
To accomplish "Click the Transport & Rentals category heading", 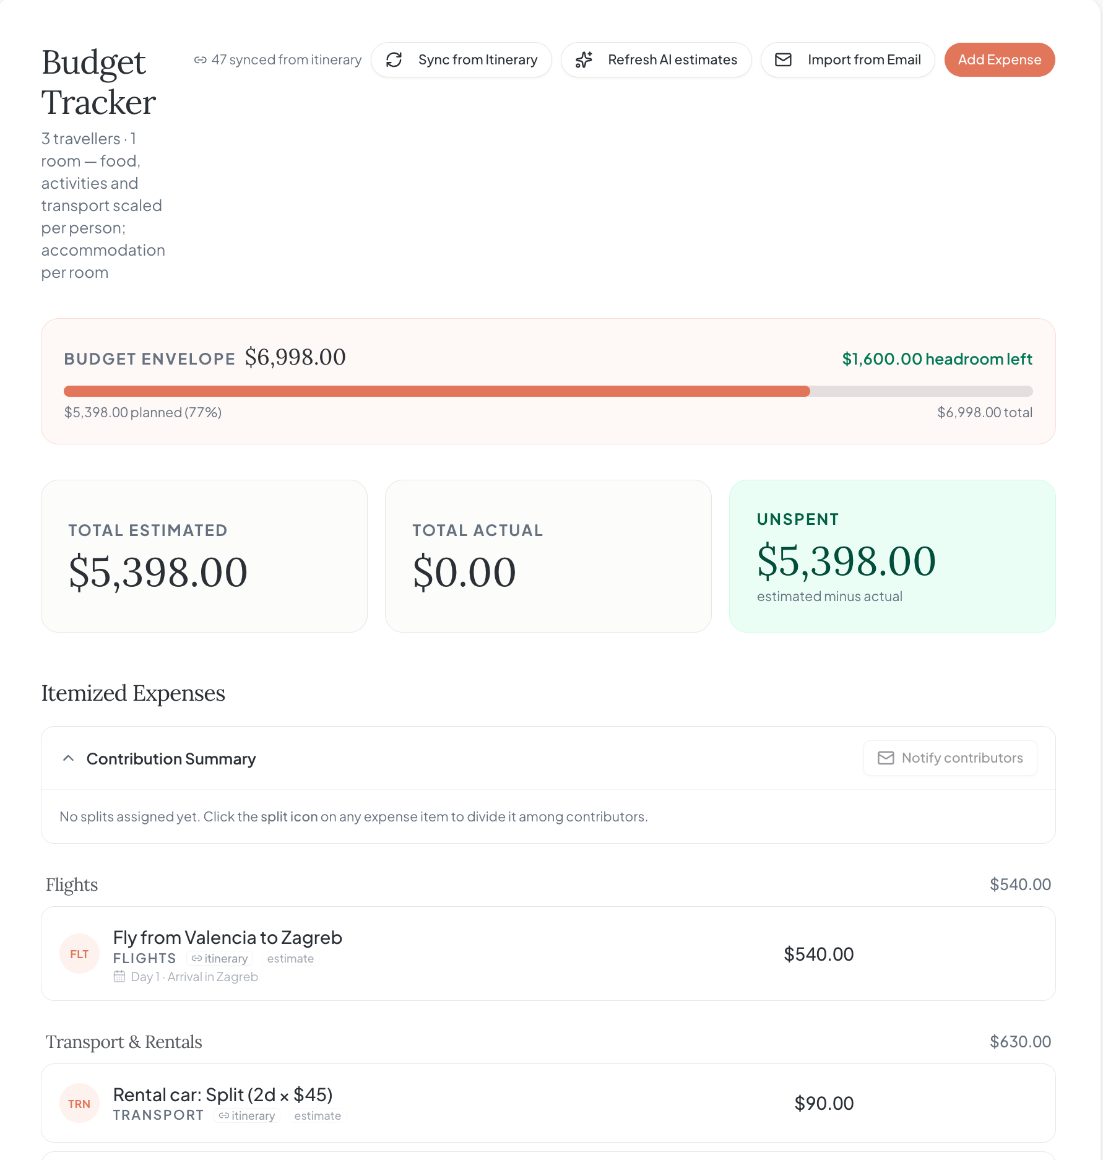I will [x=124, y=1042].
